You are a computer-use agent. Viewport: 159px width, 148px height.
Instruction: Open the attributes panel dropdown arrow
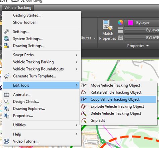click(95, 38)
